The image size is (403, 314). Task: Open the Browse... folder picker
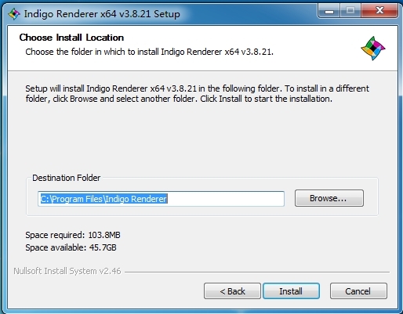tap(329, 198)
